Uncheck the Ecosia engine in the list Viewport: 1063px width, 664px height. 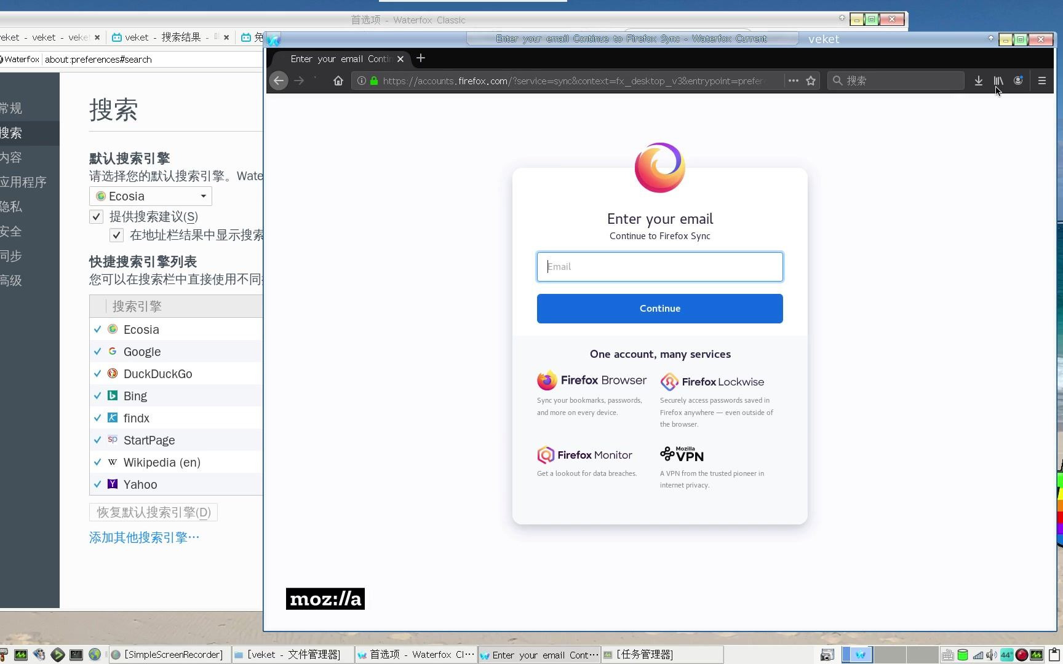point(97,330)
